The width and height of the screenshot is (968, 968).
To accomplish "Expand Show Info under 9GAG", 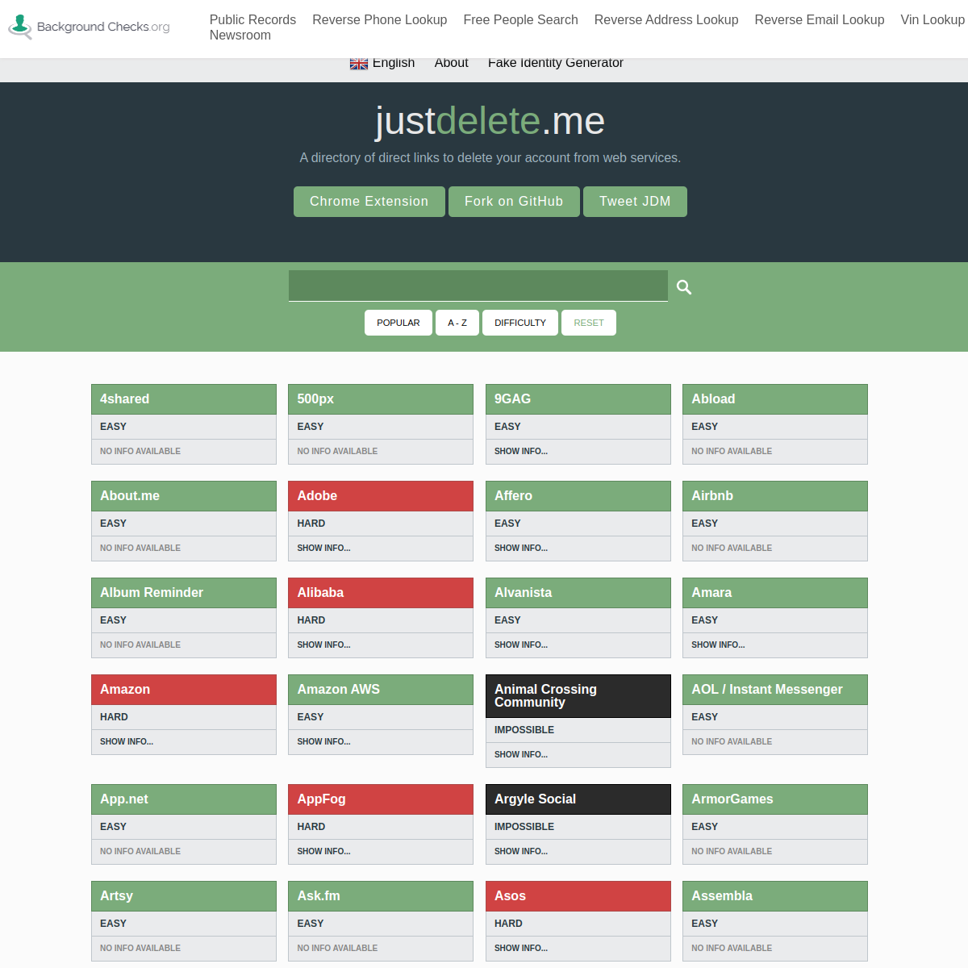I will (x=520, y=451).
